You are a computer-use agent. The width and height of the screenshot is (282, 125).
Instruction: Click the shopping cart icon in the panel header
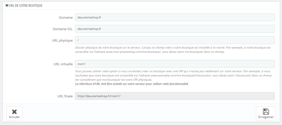pyautogui.click(x=7, y=6)
